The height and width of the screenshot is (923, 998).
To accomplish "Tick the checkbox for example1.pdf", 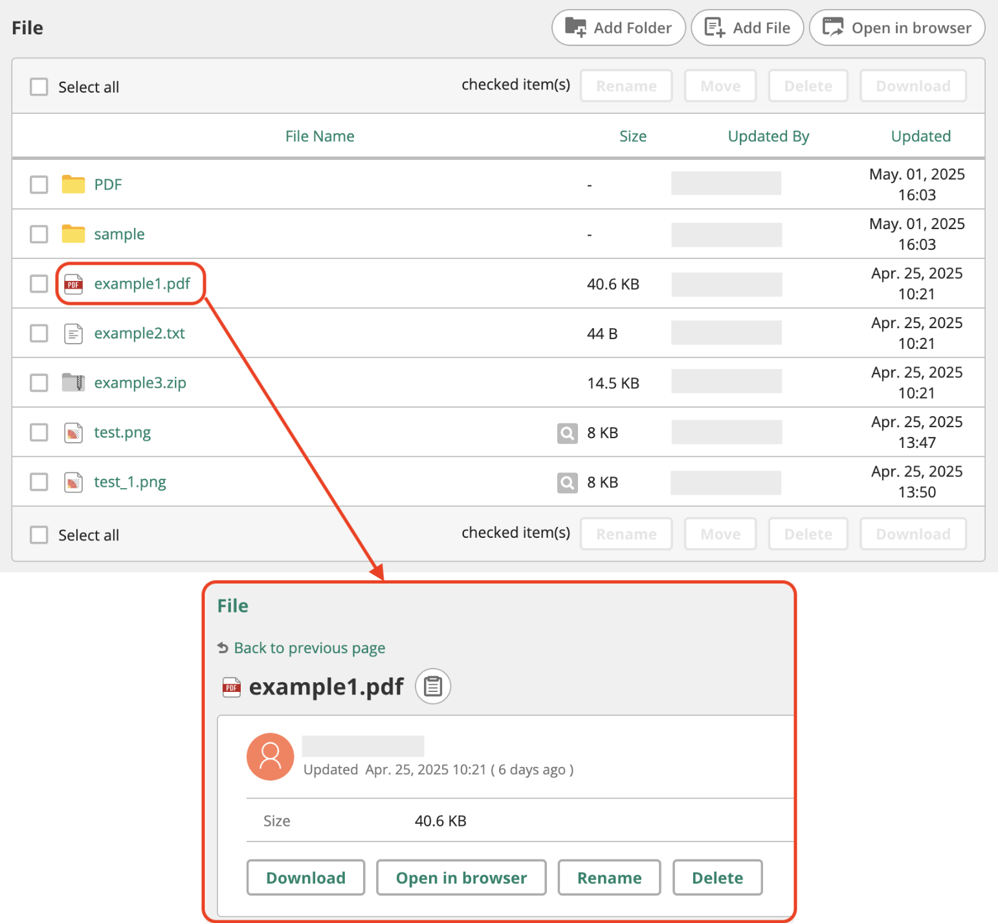I will (x=39, y=284).
